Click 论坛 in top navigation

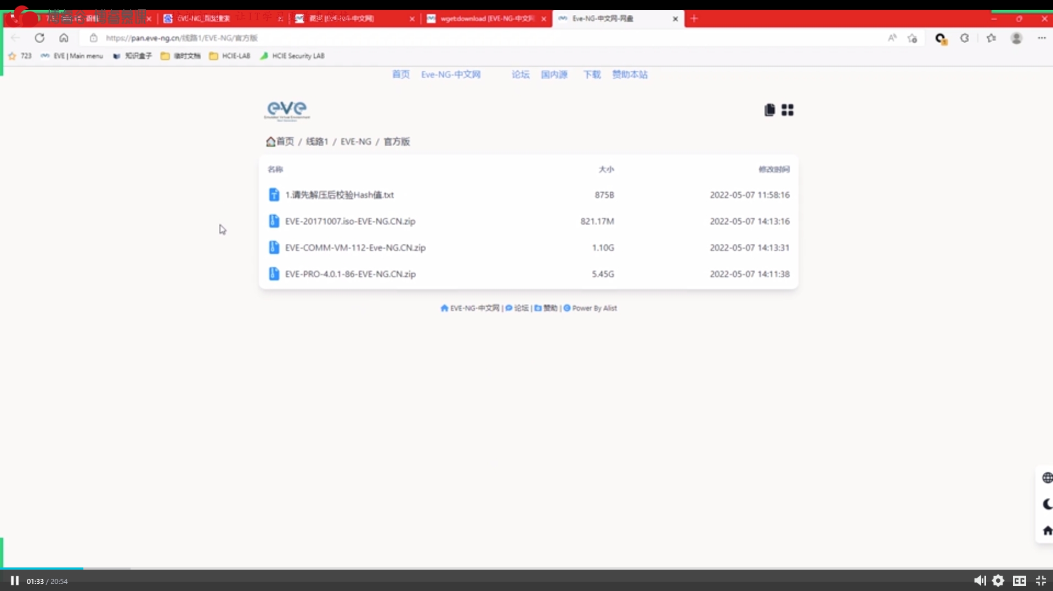(520, 74)
